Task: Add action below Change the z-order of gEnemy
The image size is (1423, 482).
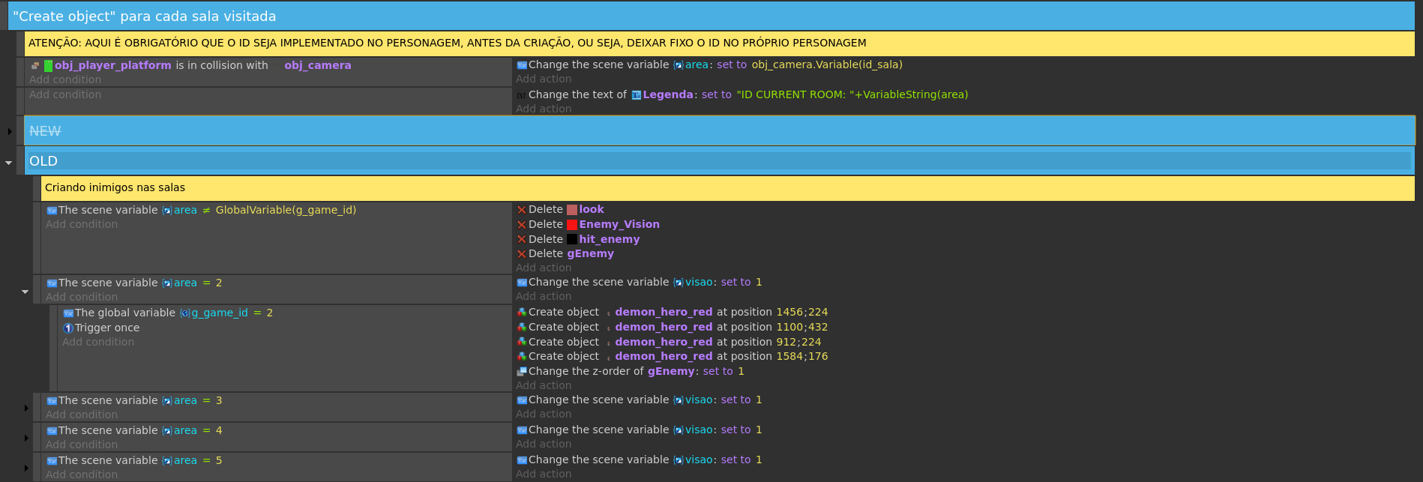Action: coord(544,386)
